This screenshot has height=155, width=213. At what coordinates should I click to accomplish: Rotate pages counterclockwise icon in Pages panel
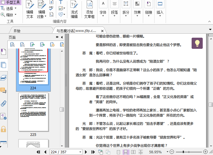(32, 45)
